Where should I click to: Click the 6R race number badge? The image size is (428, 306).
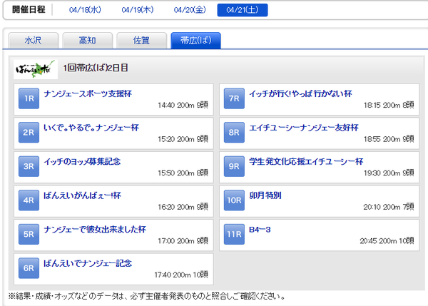click(29, 268)
